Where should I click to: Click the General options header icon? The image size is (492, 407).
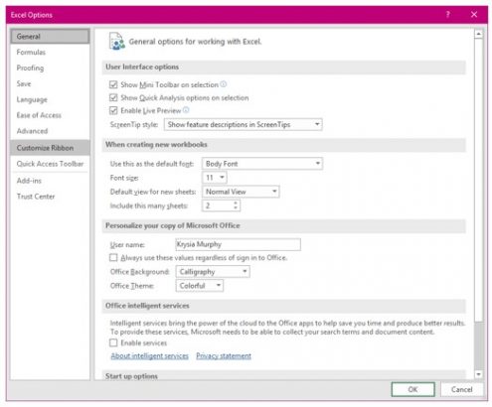point(117,42)
